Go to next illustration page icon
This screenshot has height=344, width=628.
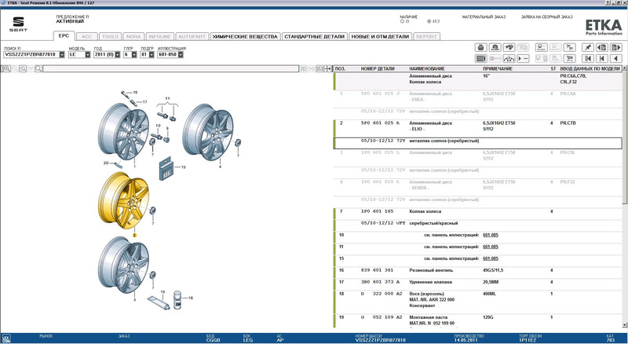click(615, 47)
